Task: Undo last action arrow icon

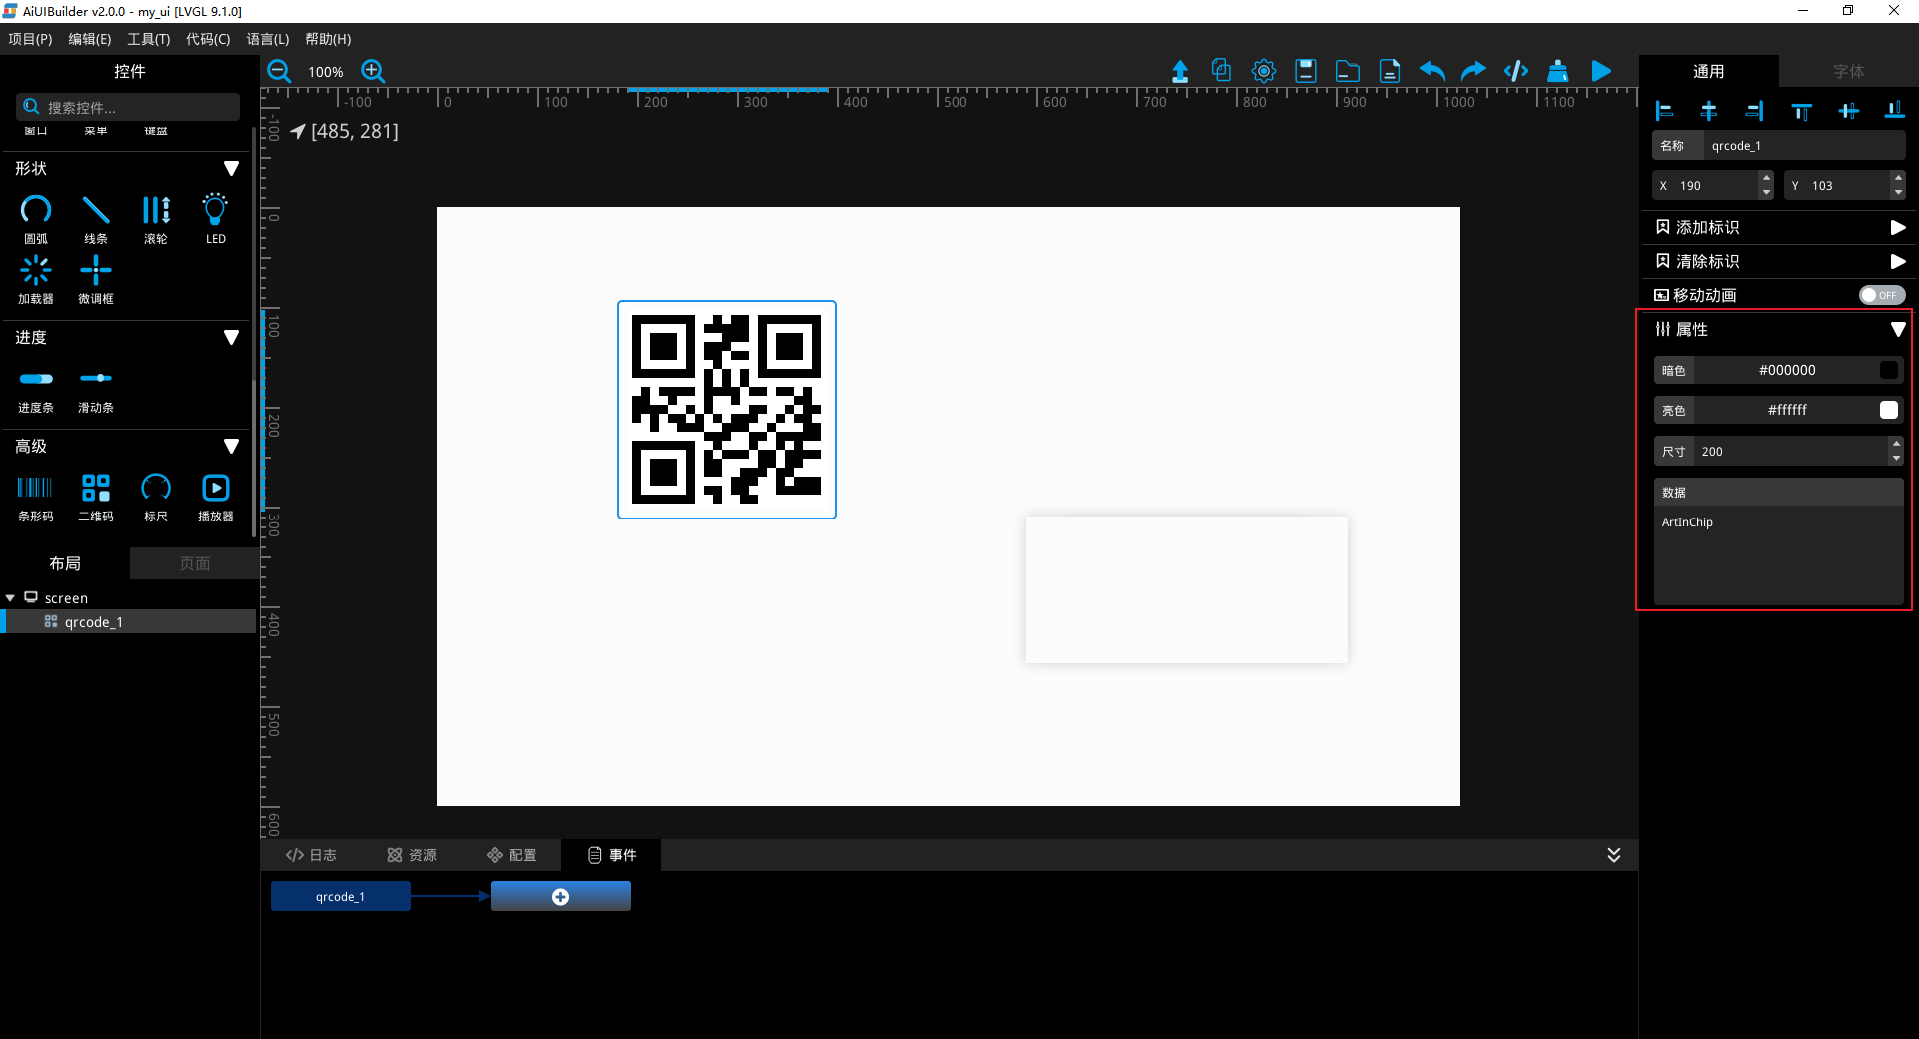Action: point(1432,71)
